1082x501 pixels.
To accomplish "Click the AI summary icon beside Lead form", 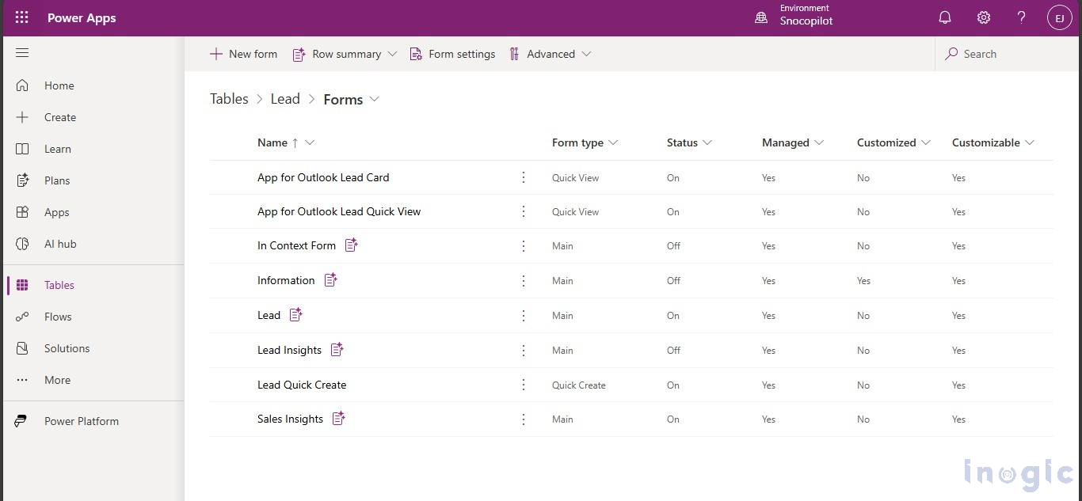I will click(296, 314).
